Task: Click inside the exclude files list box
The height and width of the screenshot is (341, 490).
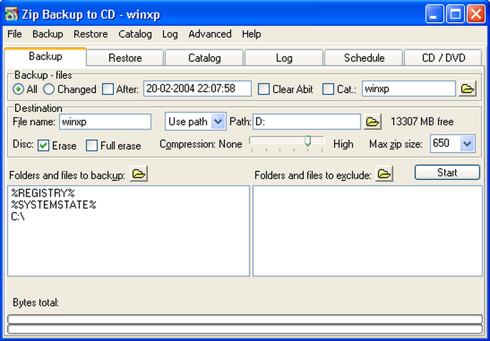Action: 367,231
